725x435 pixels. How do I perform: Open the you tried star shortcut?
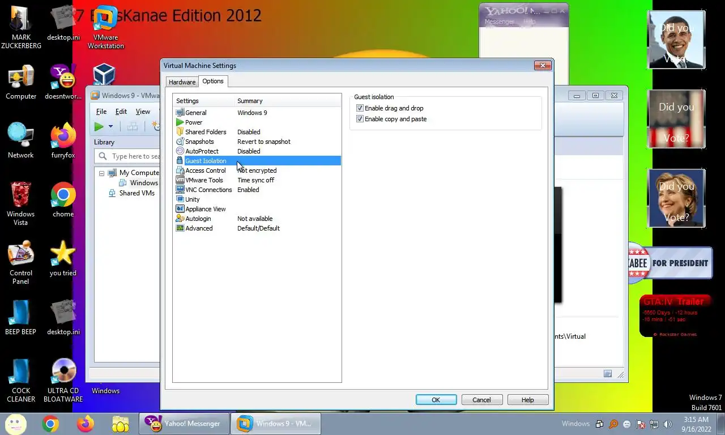pos(63,259)
